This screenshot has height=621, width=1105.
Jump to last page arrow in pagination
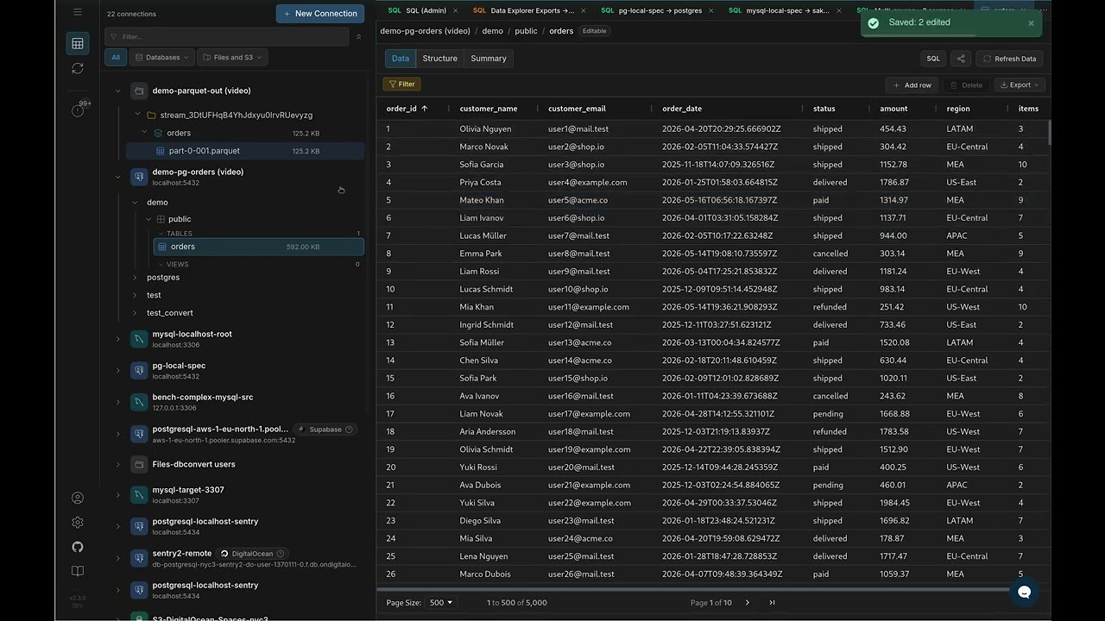[772, 603]
